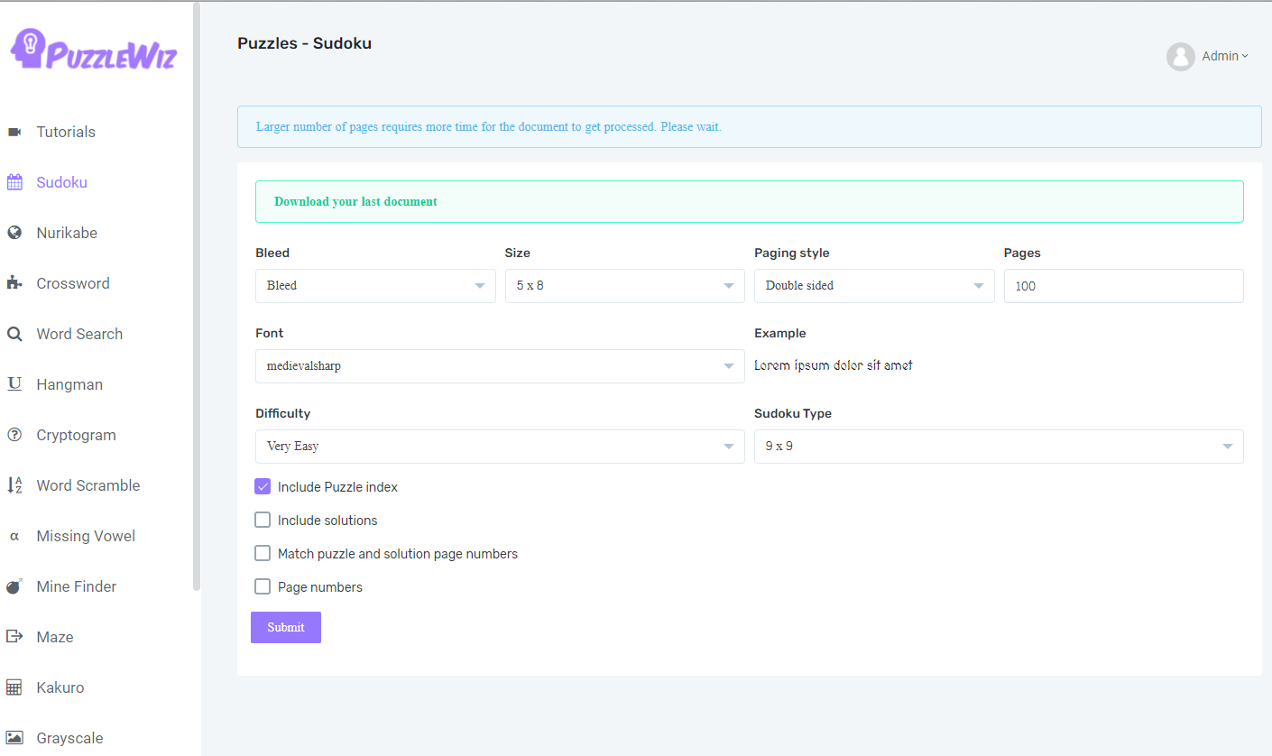Open Word Scramble
This screenshot has height=756, width=1272.
click(x=88, y=485)
